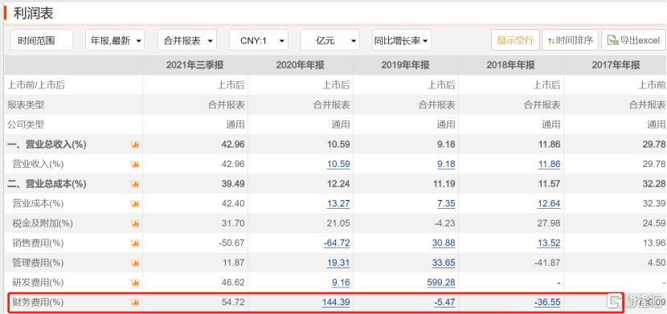Click the 显示空行 button
This screenshot has width=667, height=314.
pos(516,40)
